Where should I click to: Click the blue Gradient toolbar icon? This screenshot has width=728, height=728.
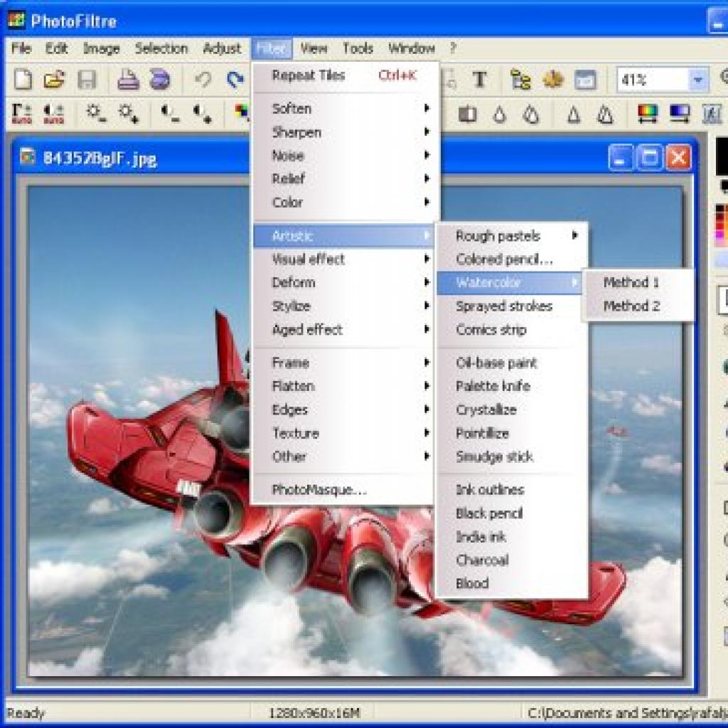pyautogui.click(x=680, y=113)
